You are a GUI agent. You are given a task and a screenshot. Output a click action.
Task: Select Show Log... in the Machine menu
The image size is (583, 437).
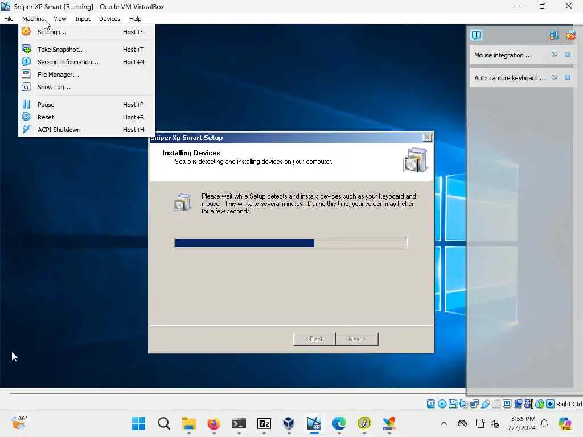[x=87, y=87]
